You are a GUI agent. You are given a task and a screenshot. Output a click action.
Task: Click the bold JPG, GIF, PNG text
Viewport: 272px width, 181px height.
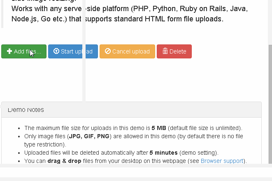pyautogui.click(x=89, y=136)
